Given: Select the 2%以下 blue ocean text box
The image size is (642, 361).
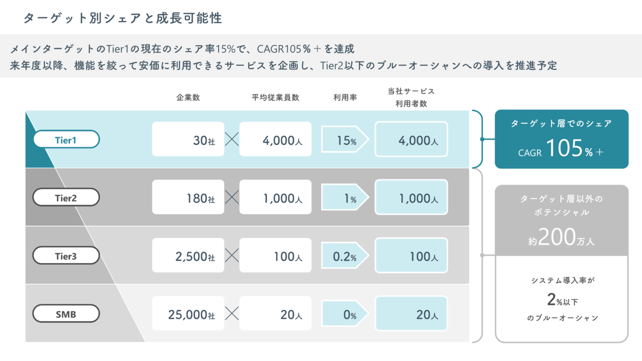Looking at the screenshot, I should click(561, 299).
